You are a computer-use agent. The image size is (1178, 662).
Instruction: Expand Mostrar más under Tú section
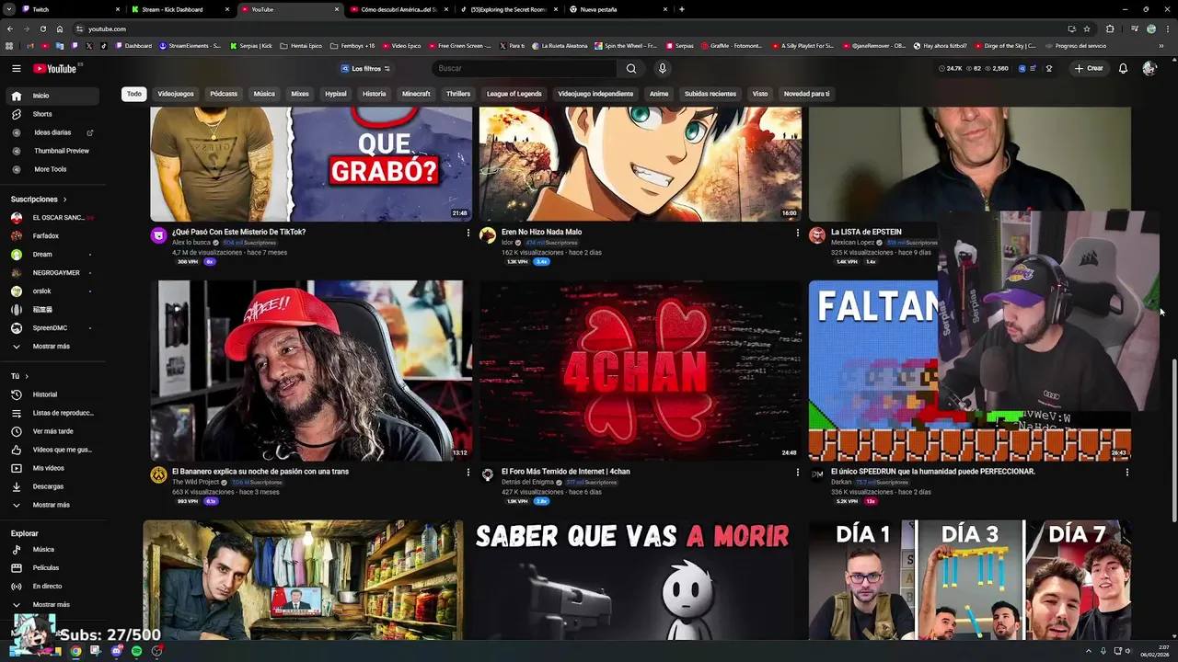(x=53, y=505)
